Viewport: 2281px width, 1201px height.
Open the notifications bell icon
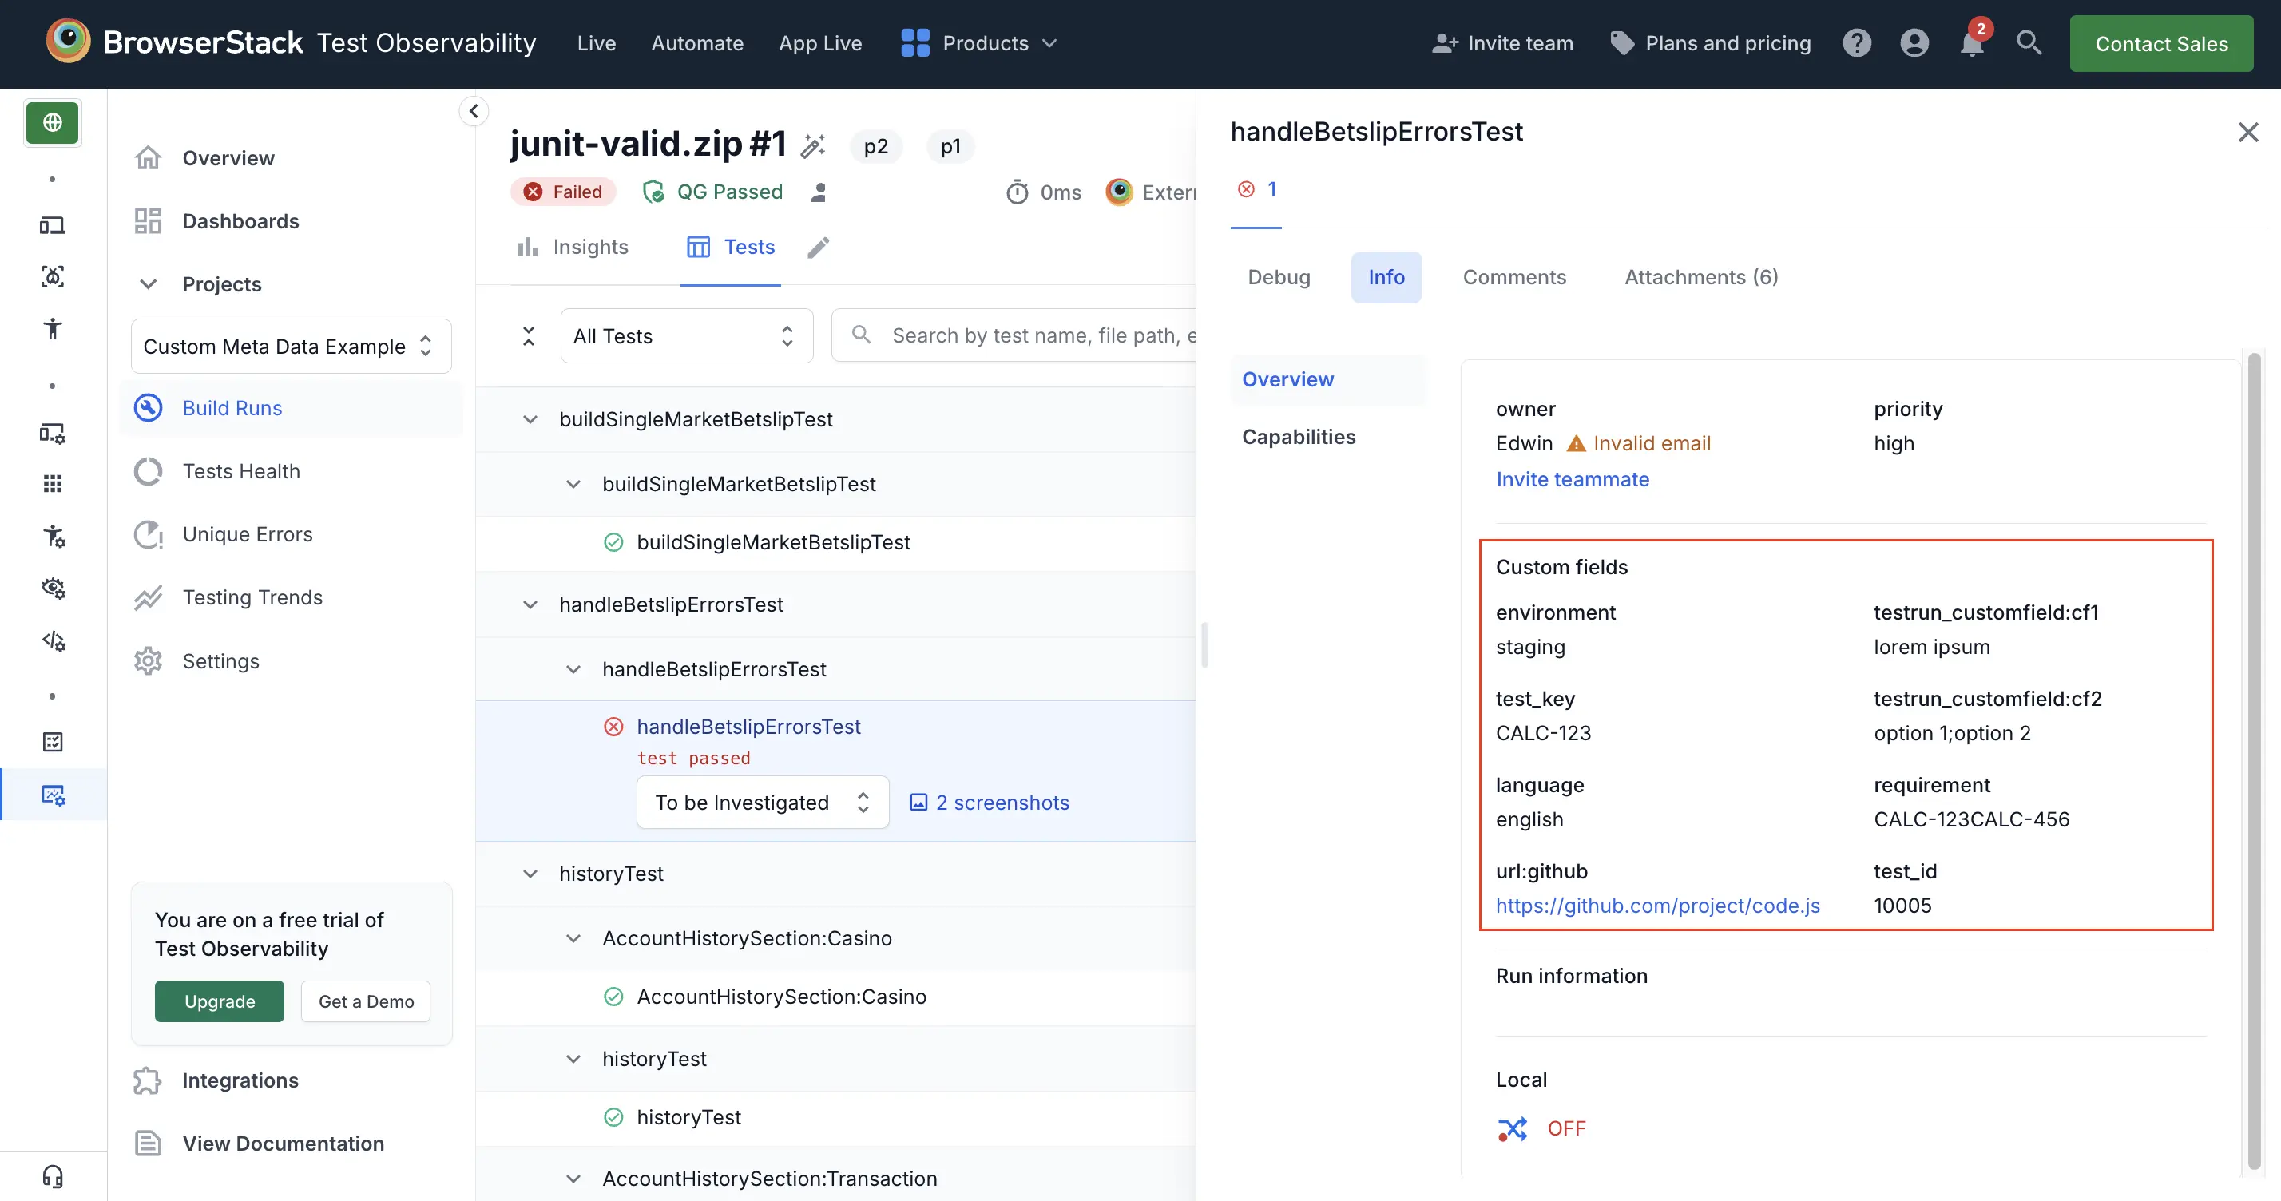[1972, 42]
